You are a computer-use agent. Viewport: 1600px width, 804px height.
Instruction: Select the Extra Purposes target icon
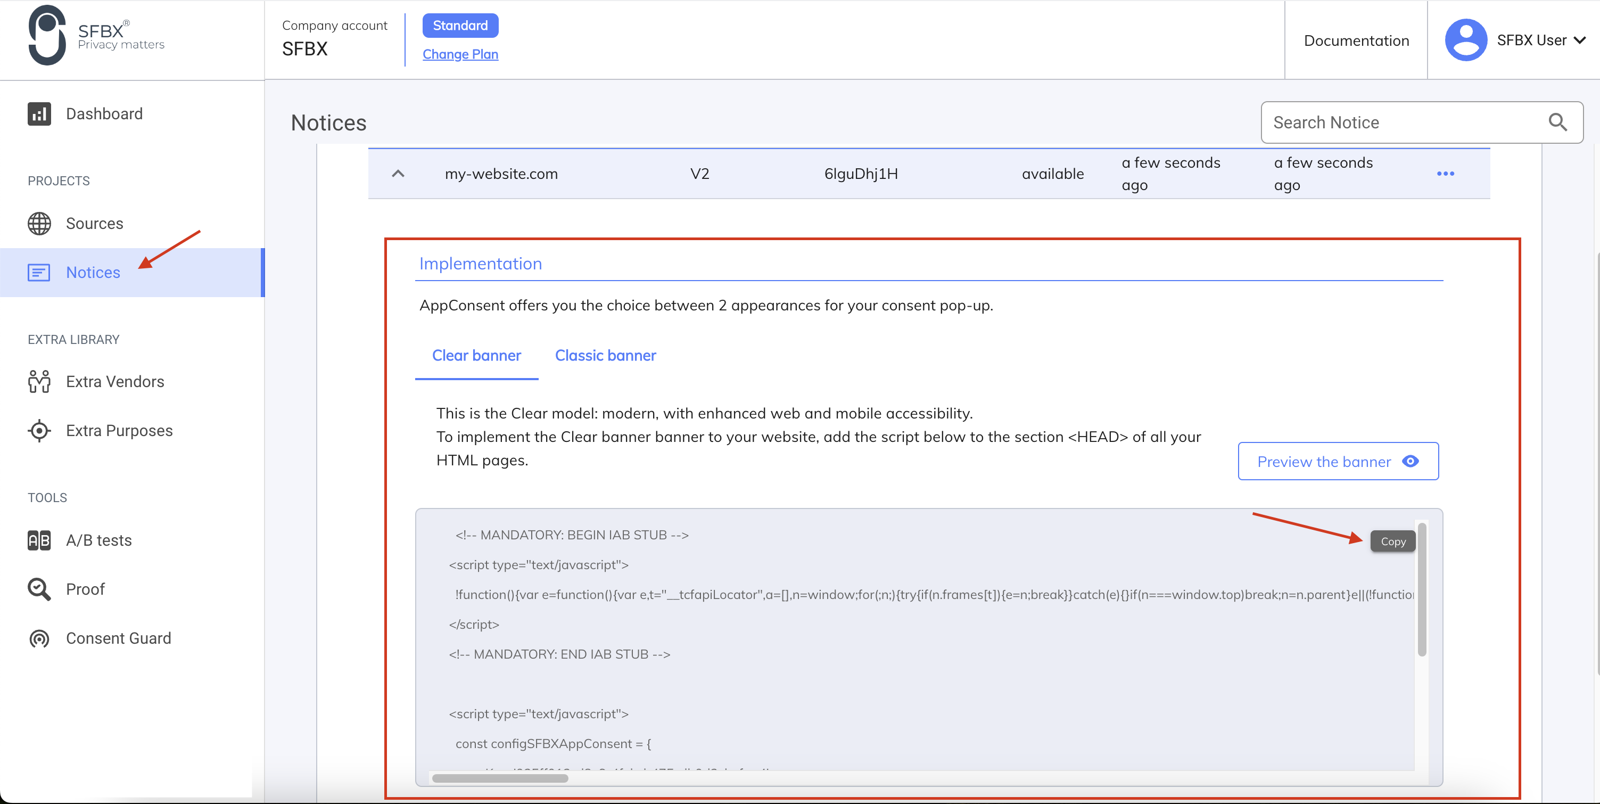tap(39, 430)
